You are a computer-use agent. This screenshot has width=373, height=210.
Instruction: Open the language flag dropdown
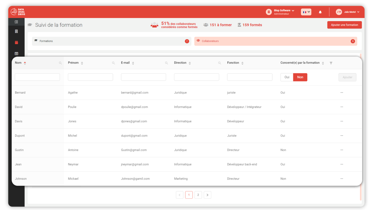306,12
